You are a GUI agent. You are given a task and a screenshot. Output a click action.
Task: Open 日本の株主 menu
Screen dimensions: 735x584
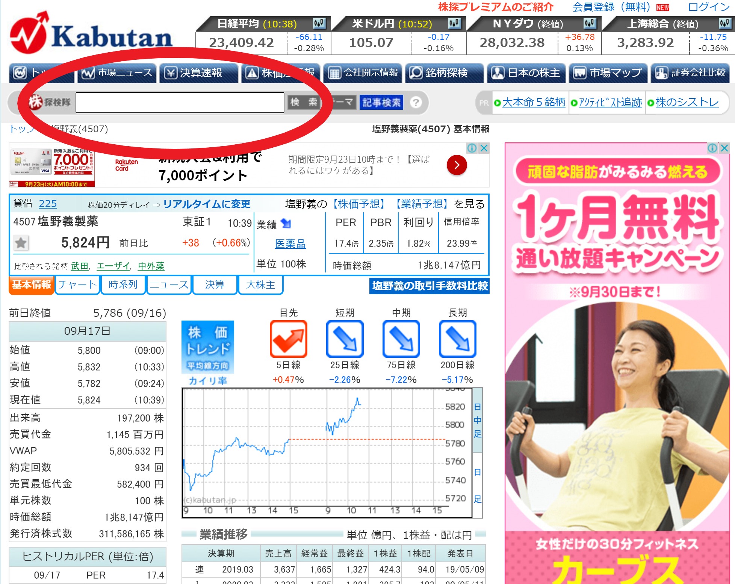click(526, 73)
